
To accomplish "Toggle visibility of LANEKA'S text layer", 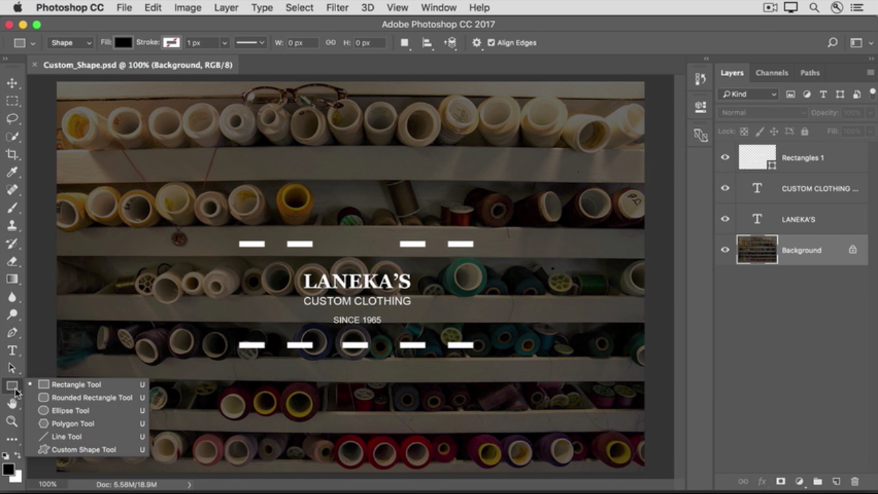I will click(x=725, y=220).
